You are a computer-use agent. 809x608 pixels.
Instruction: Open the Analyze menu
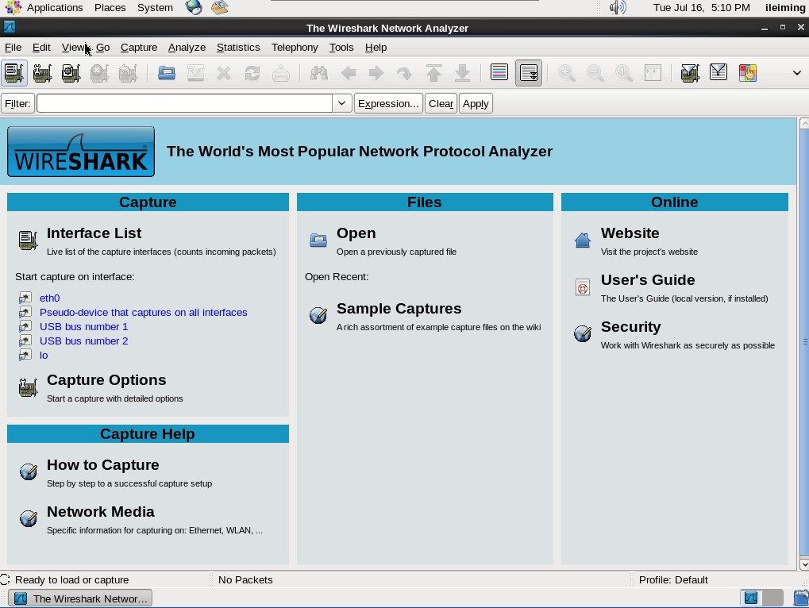point(187,48)
